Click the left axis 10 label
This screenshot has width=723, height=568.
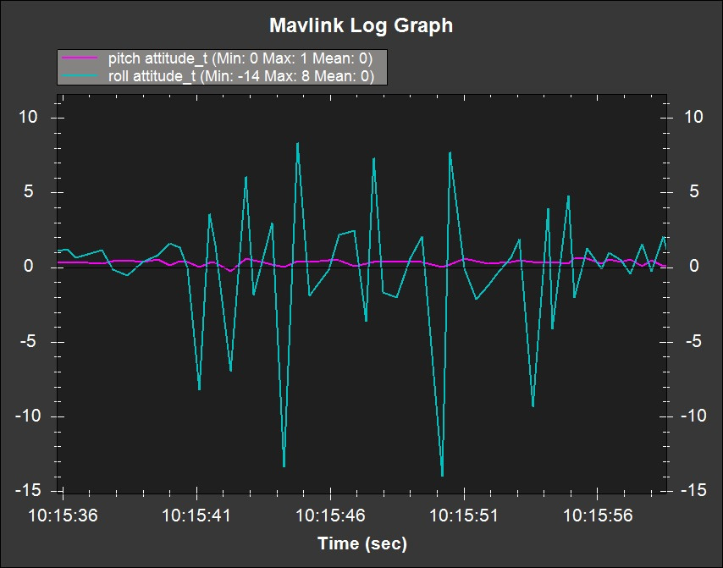[28, 117]
